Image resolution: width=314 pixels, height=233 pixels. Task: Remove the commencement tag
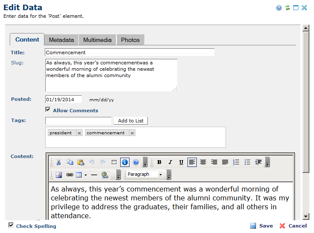point(132,133)
